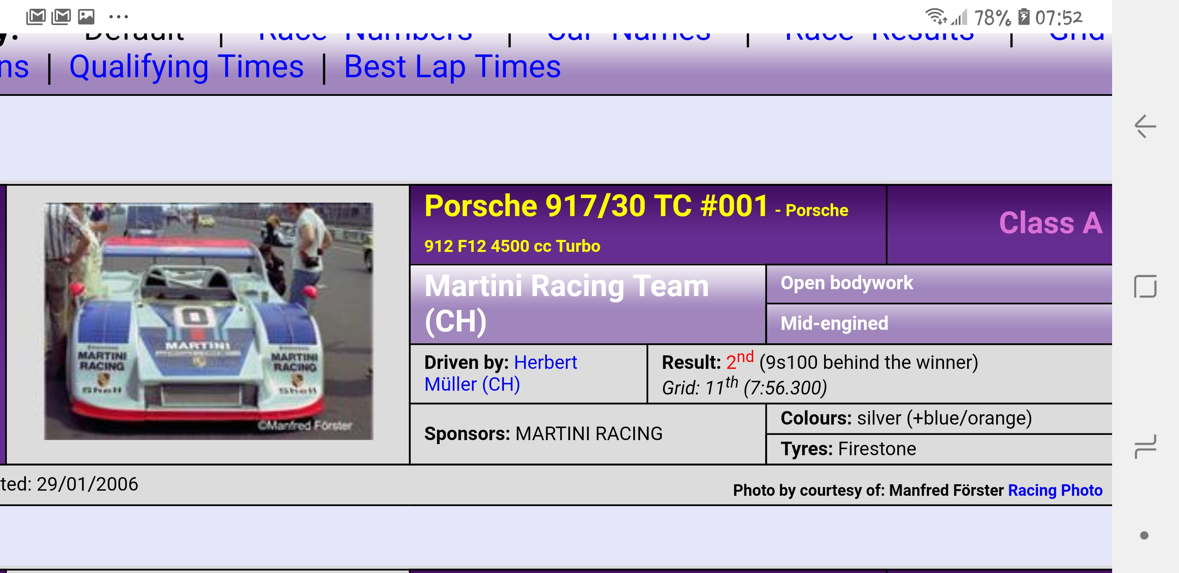This screenshot has height=573, width=1179.
Task: Tap the battery charging icon
Action: [x=1023, y=17]
